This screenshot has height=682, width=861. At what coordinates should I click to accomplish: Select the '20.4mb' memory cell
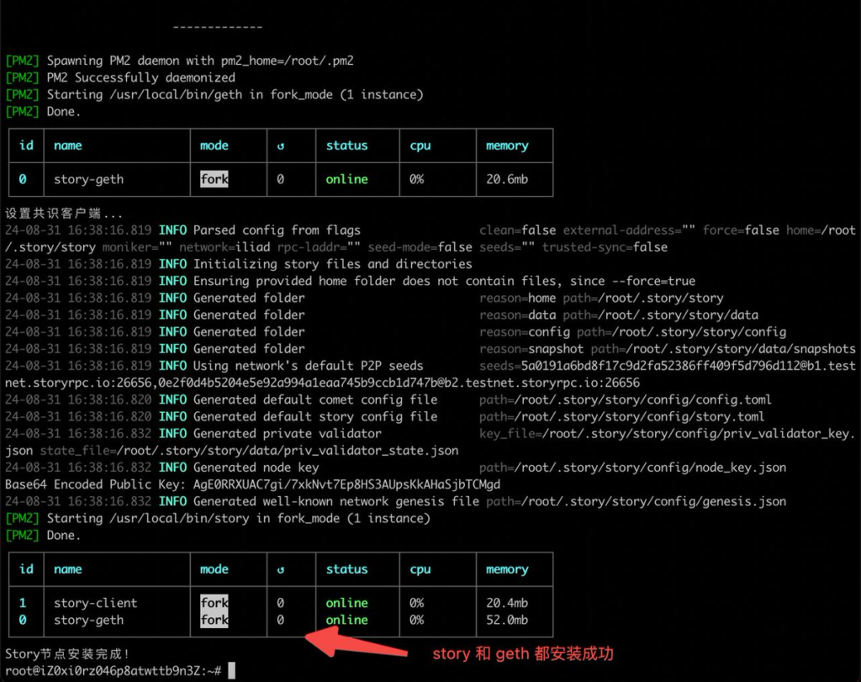click(x=507, y=603)
